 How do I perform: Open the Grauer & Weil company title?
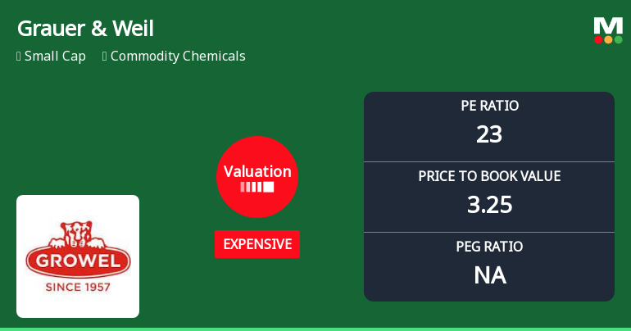[85, 29]
